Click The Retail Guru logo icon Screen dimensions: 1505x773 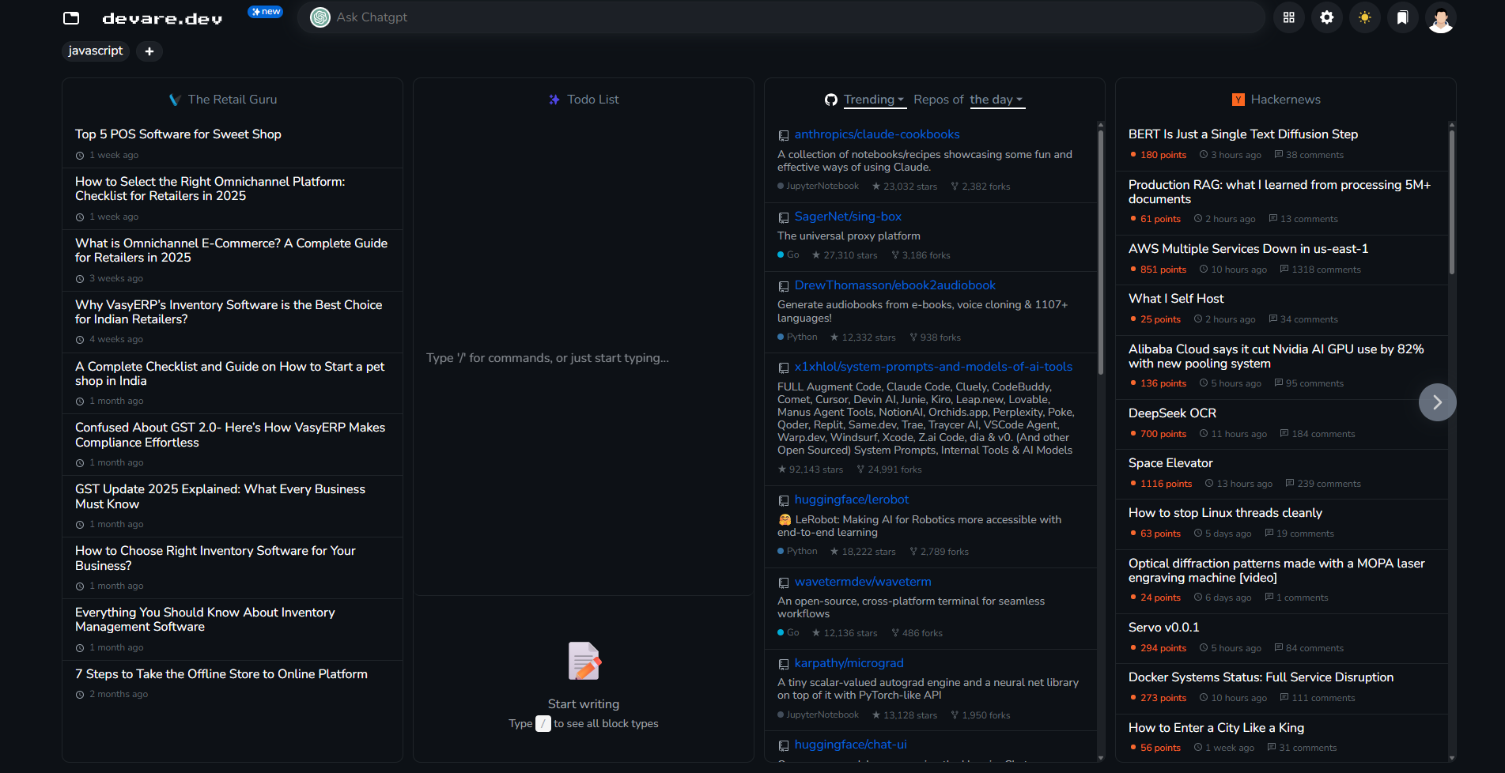(175, 100)
